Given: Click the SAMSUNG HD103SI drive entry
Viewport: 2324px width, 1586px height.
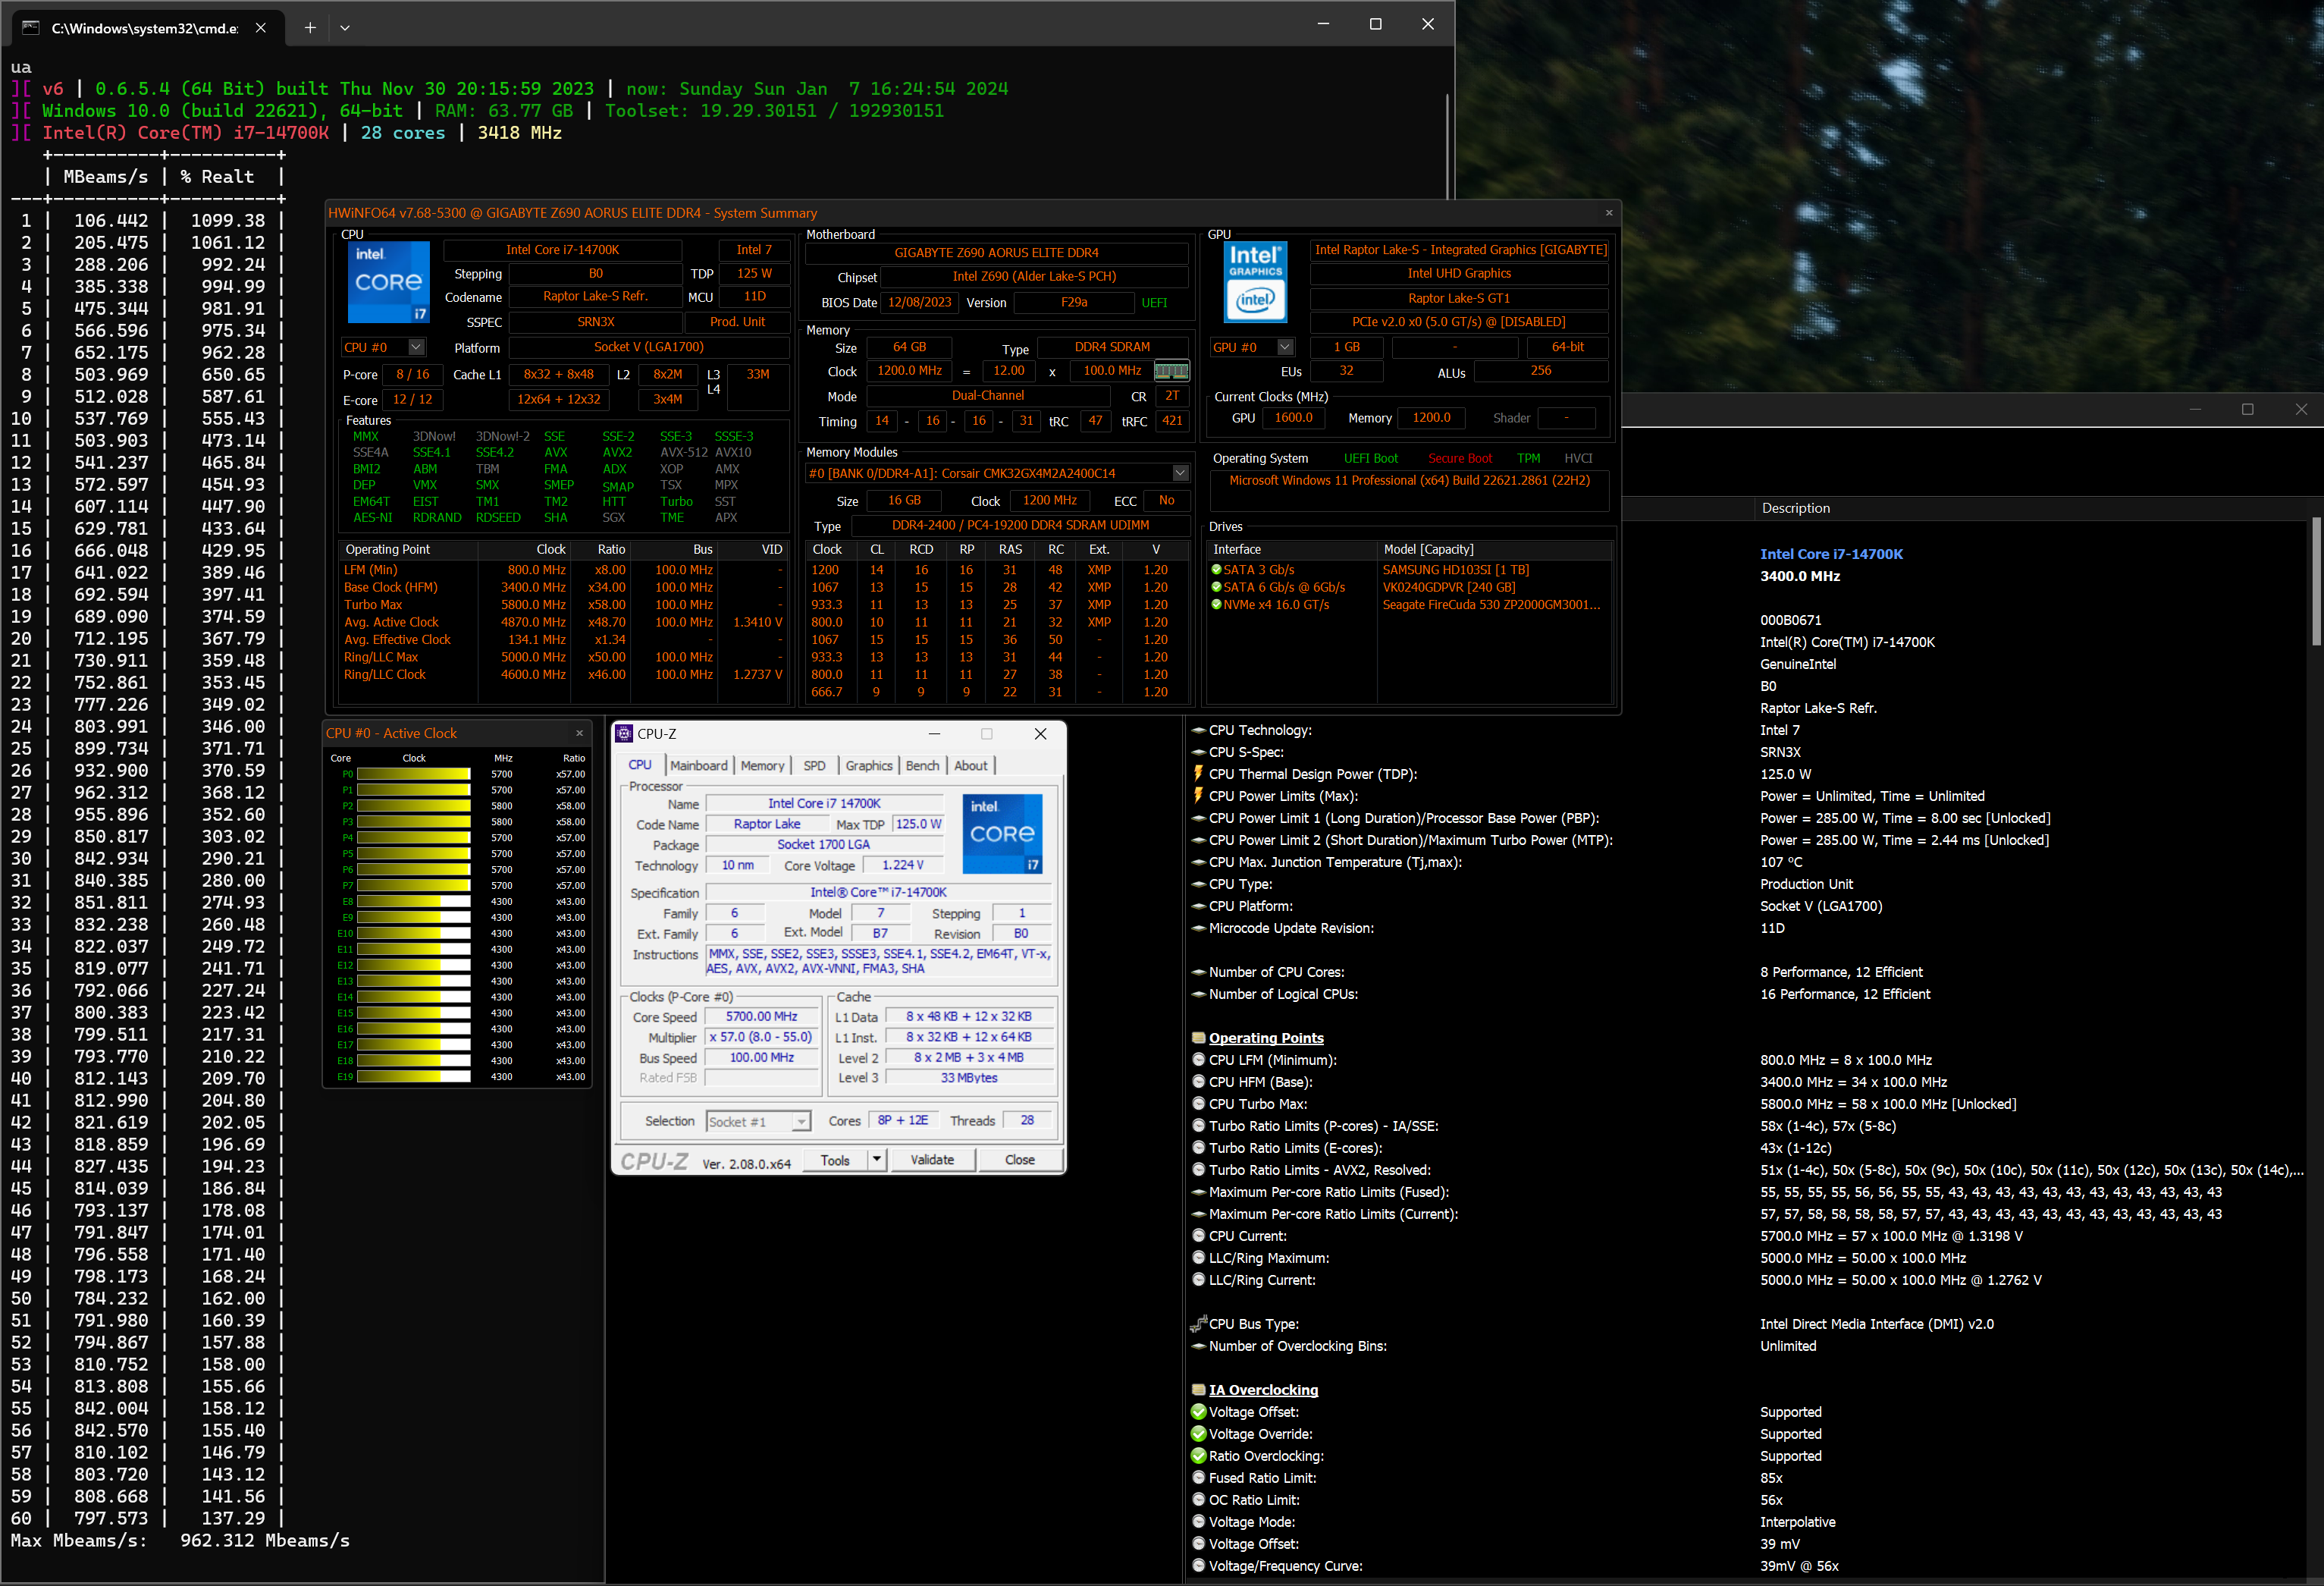Looking at the screenshot, I should coord(1456,570).
